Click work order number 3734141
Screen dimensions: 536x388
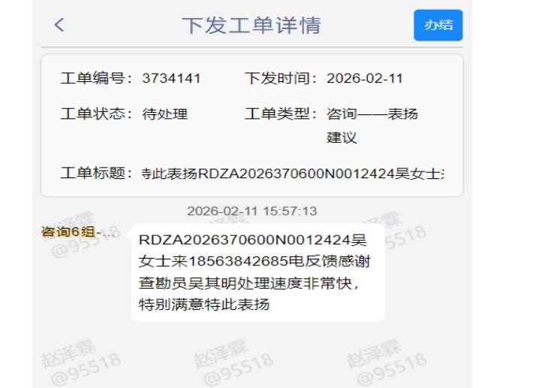coord(171,78)
